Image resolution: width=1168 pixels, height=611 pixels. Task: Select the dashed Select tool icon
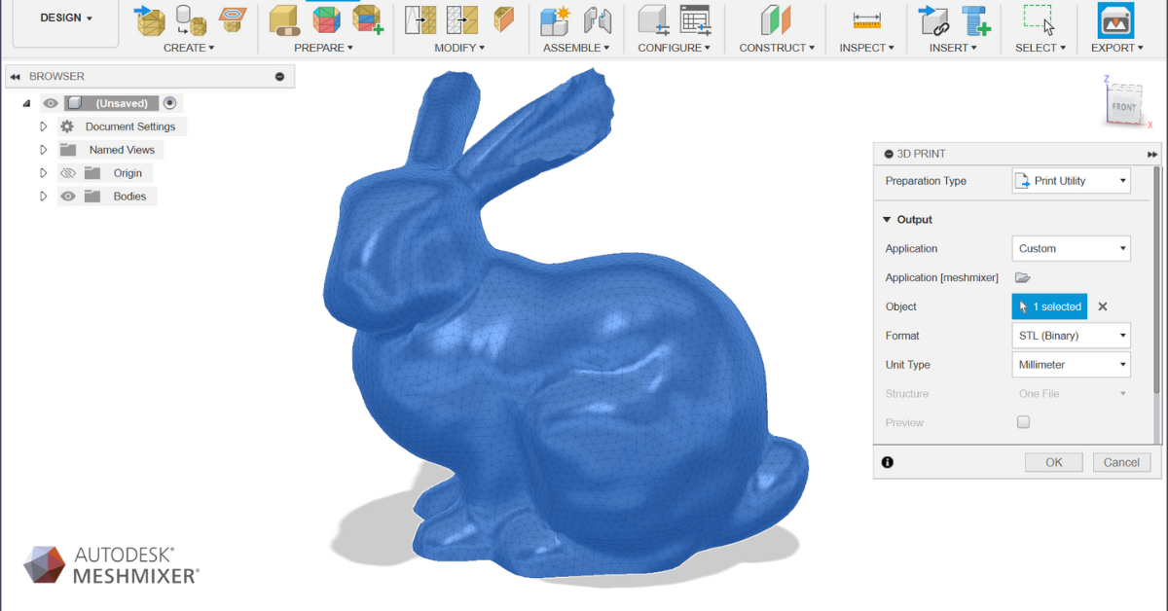coord(1038,19)
